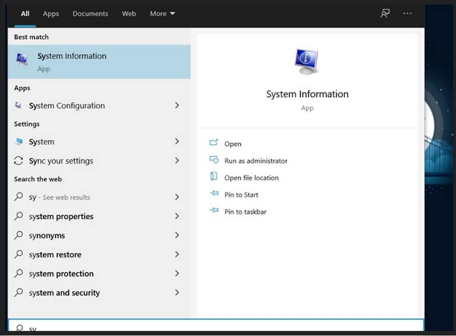Screen dimensions: 456x336
Task: Click the System Configuration app icon
Action: click(19, 105)
